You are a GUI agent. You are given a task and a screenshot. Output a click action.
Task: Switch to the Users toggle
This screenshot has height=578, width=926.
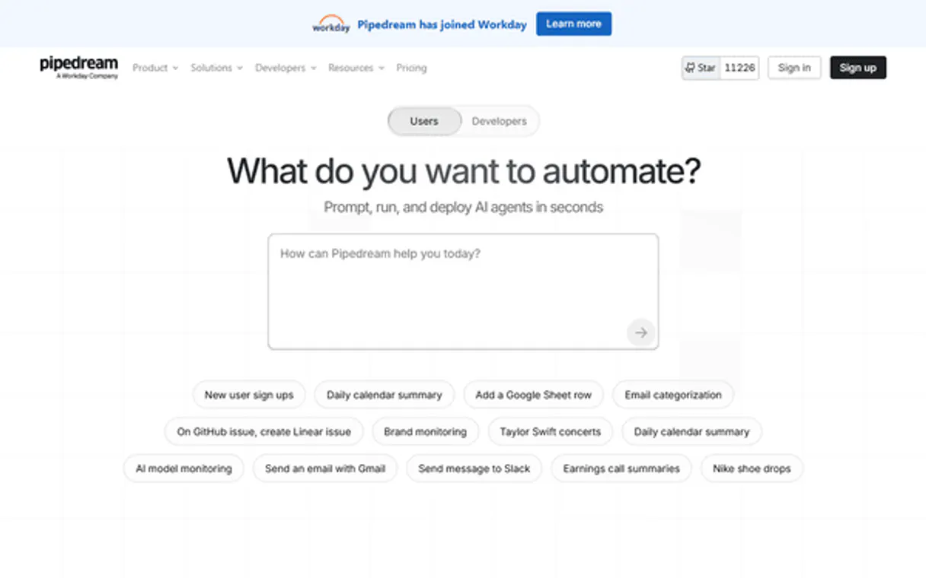tap(424, 122)
